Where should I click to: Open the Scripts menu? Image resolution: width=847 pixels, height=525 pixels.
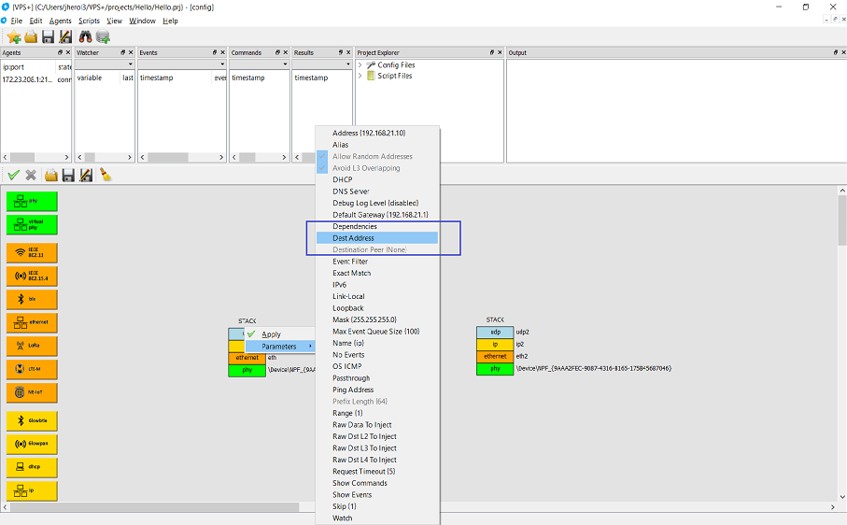point(89,21)
